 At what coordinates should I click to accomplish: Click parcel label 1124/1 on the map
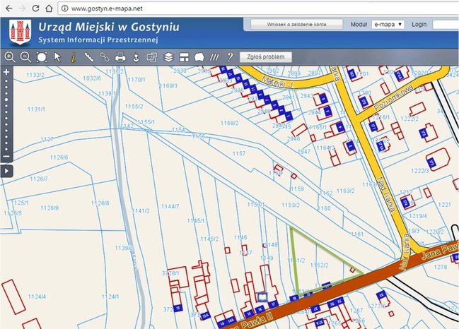click(110, 297)
